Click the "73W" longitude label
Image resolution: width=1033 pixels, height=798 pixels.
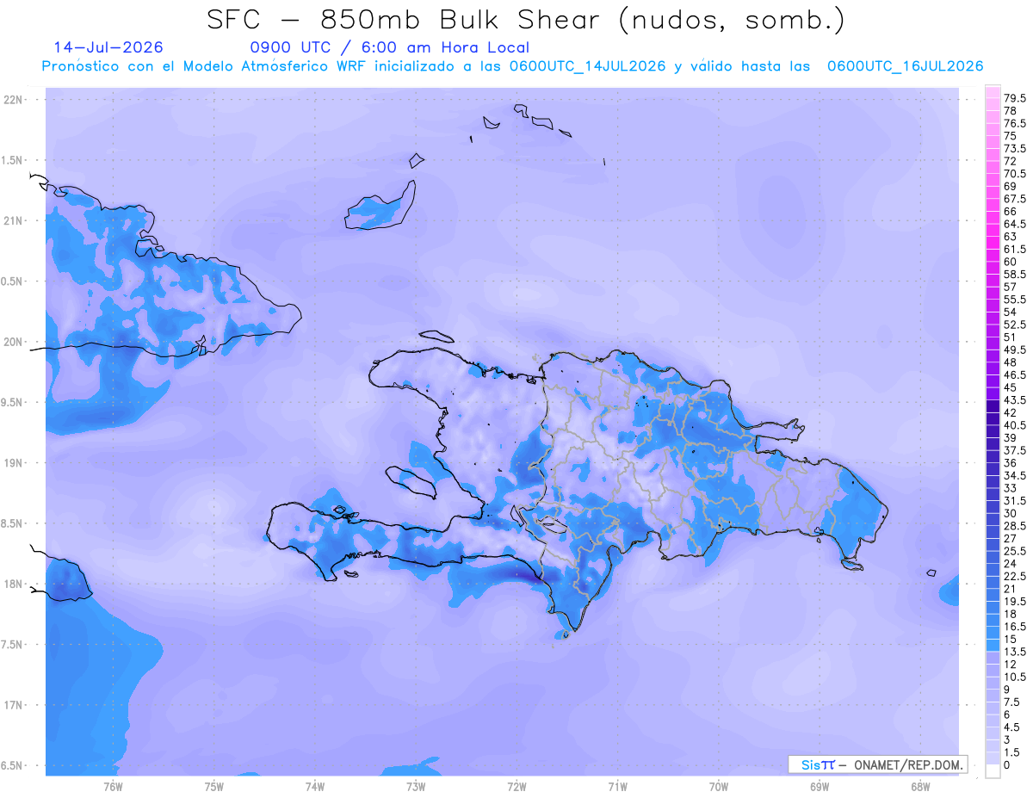point(416,786)
